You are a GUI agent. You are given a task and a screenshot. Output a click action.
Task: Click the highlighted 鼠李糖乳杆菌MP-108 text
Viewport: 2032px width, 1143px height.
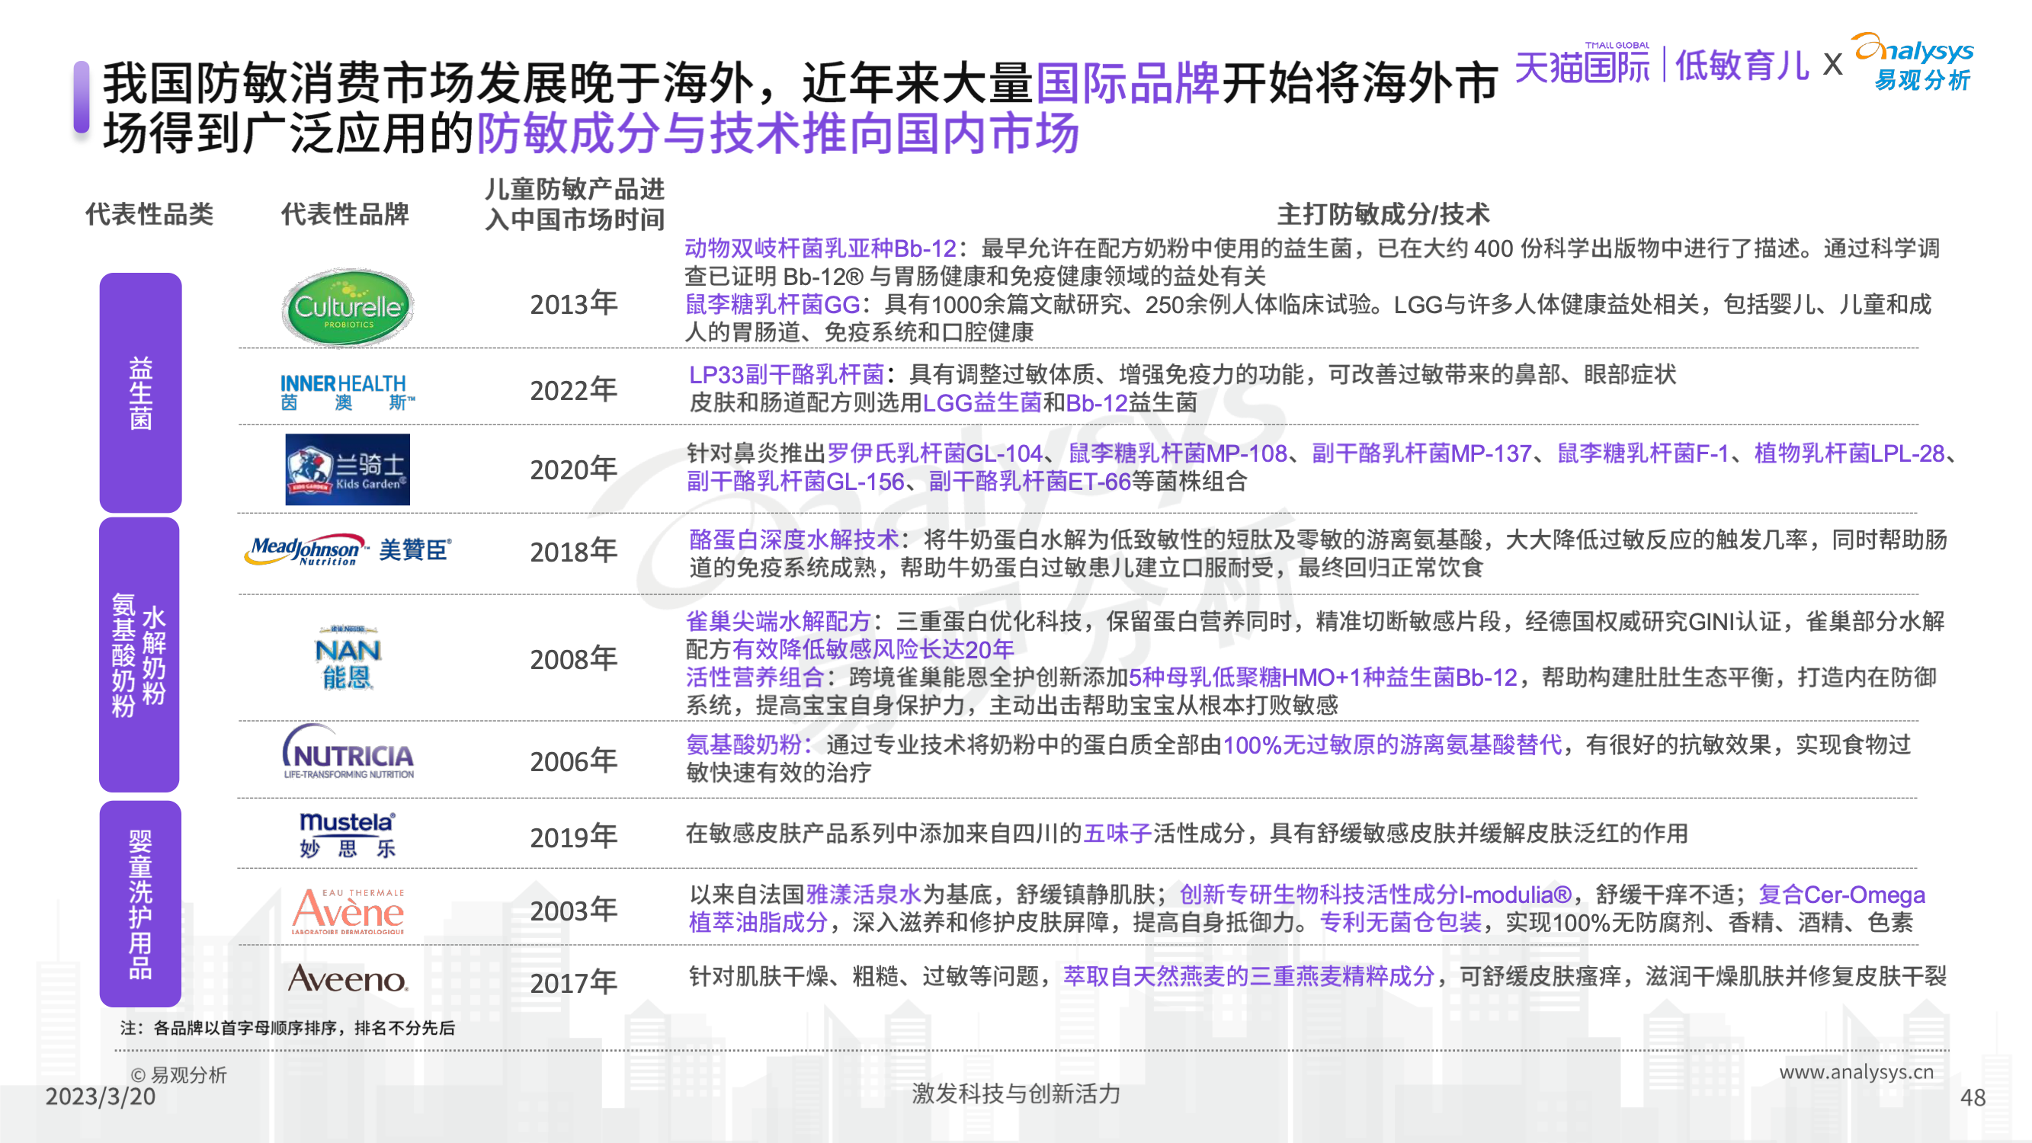pos(1178,453)
